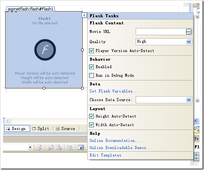This screenshot has width=204, height=170.
Task: Click the Flash control corner resize handle
Action: 82,88
